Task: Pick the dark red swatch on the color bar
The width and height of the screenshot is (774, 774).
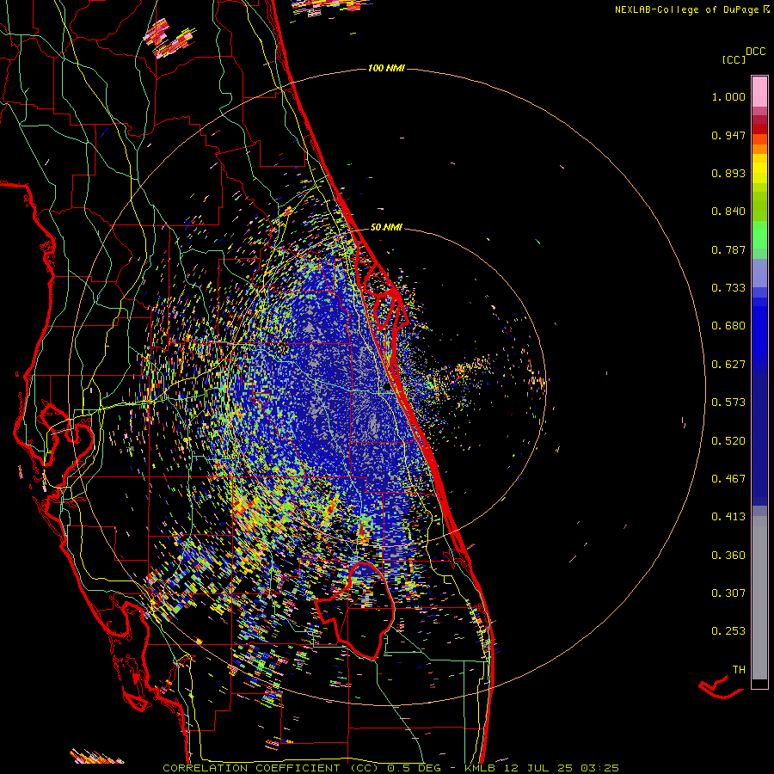Action: coord(759,128)
